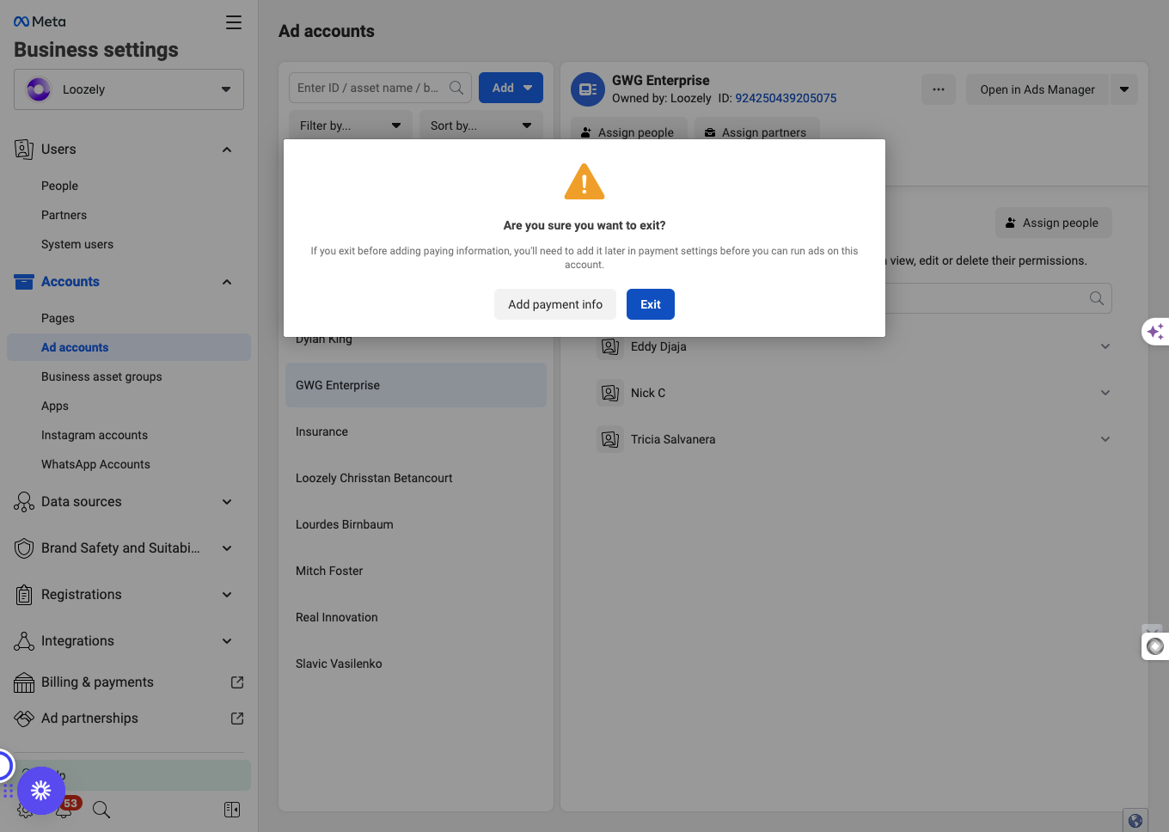
Task: Expand the Data sources section
Action: point(227,502)
